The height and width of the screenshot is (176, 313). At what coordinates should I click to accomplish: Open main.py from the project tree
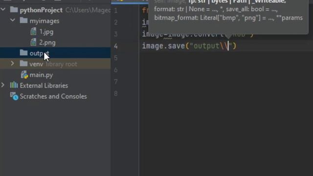[x=41, y=75]
